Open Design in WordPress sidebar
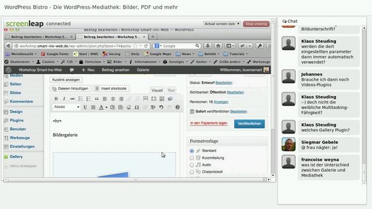 pyautogui.click(x=16, y=111)
